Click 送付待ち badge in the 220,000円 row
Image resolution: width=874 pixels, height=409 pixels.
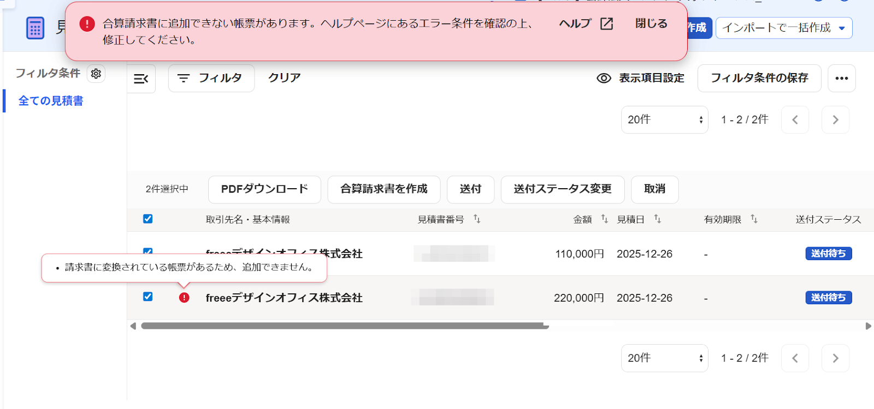coord(829,298)
